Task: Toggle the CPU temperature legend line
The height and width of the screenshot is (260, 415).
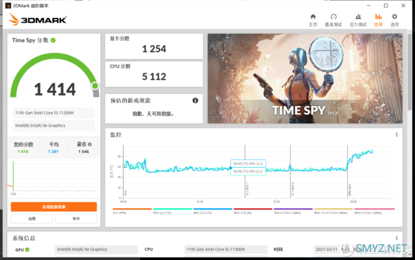Action: [172, 211]
